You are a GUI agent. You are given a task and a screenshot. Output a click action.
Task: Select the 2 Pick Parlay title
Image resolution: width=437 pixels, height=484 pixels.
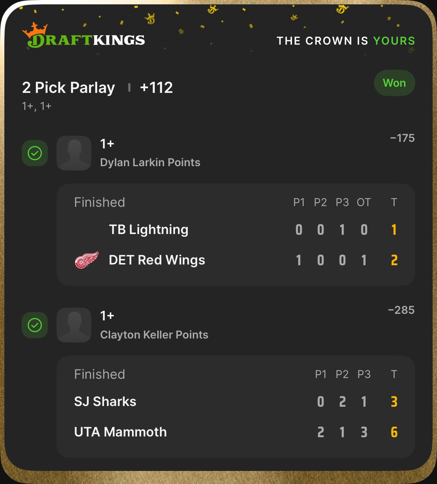pyautogui.click(x=68, y=88)
